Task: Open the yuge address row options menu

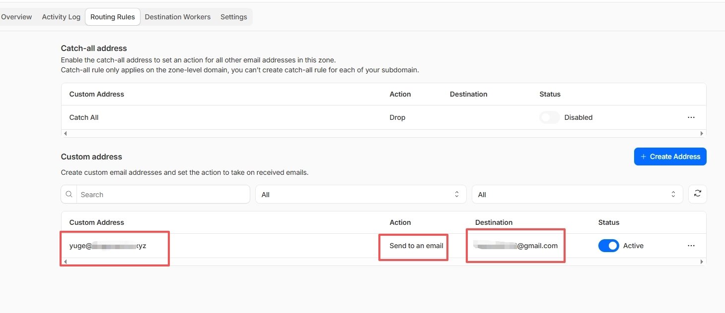Action: point(691,246)
